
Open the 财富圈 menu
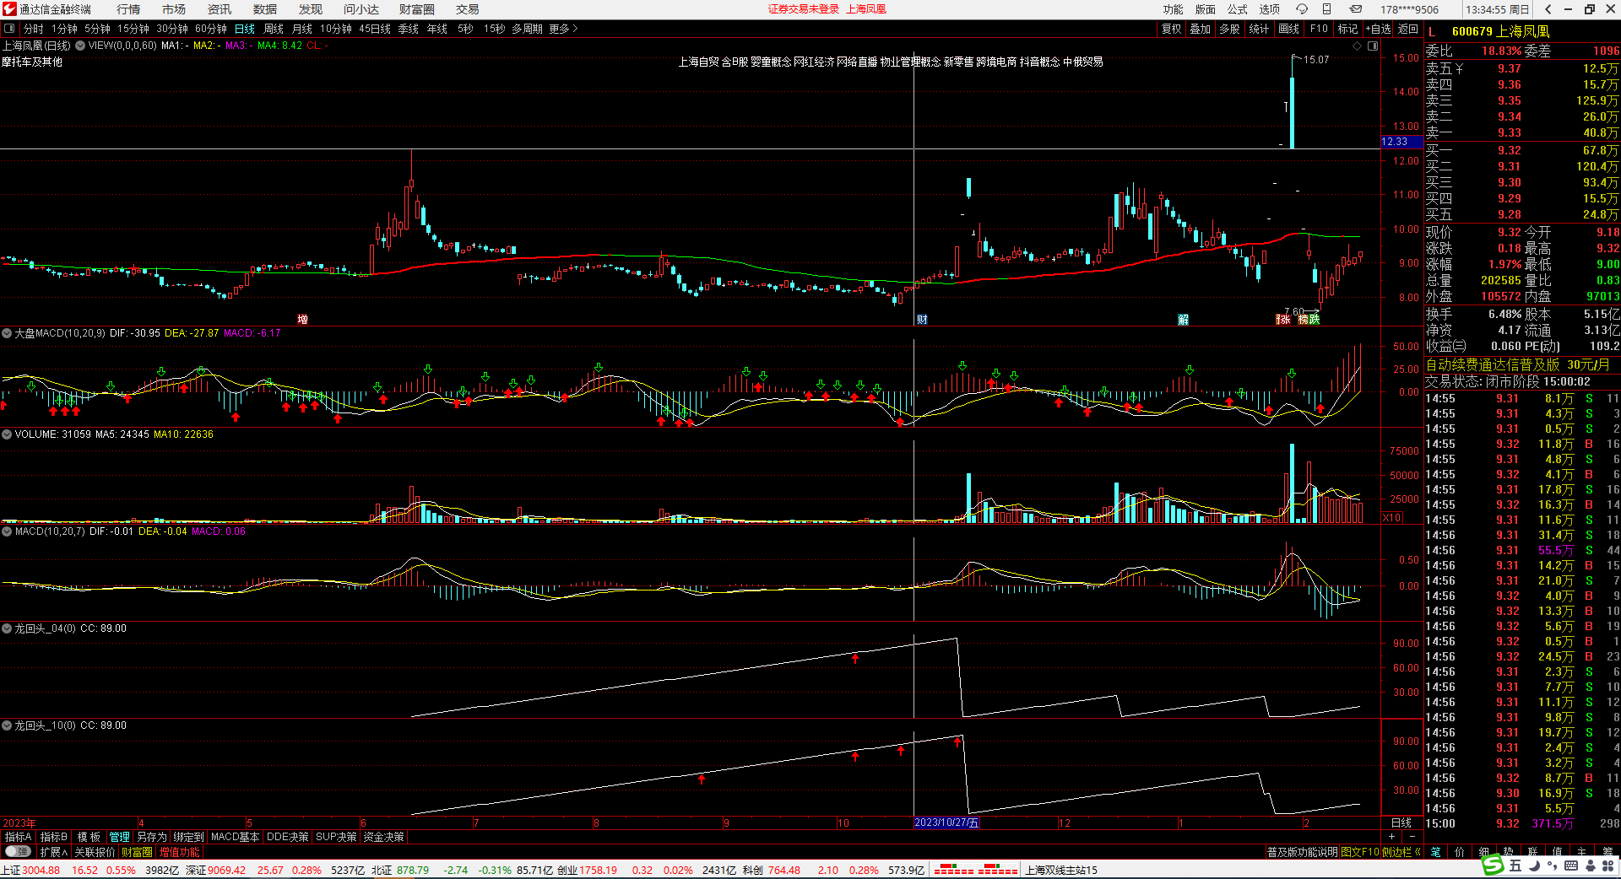[417, 9]
